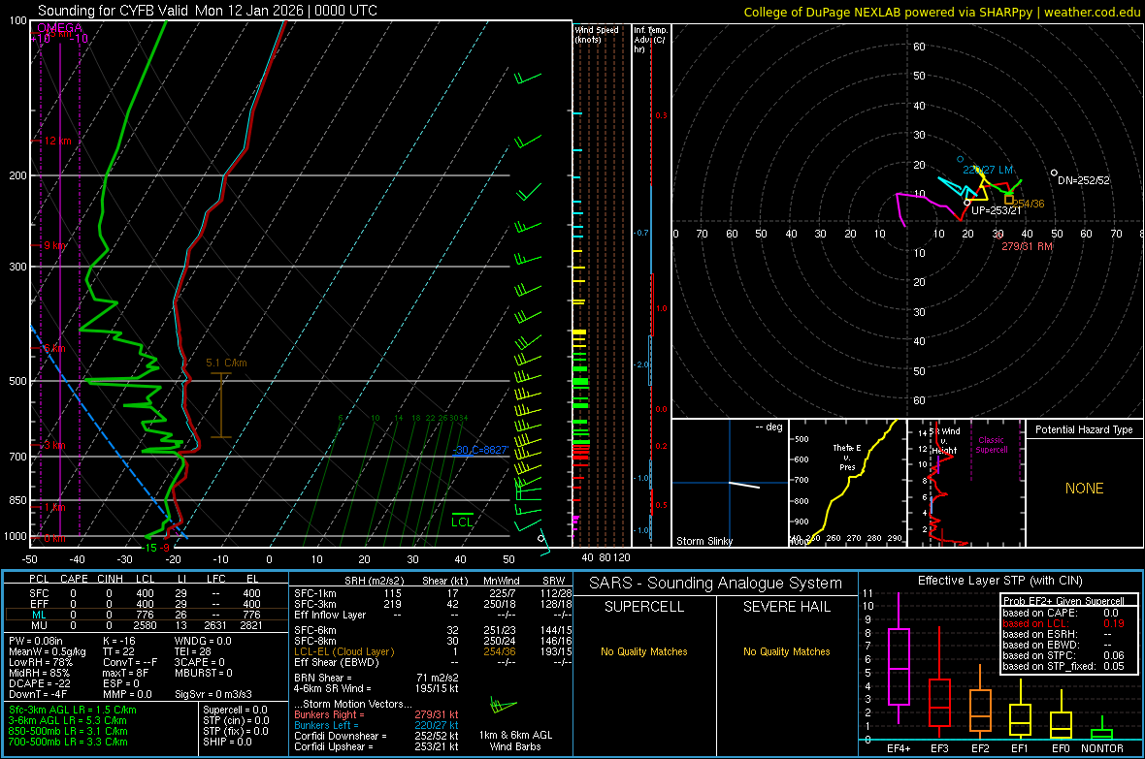Viewport: 1145px width, 759px height.
Task: Click the 'Storm Slinky' panel label
Action: [x=703, y=541]
